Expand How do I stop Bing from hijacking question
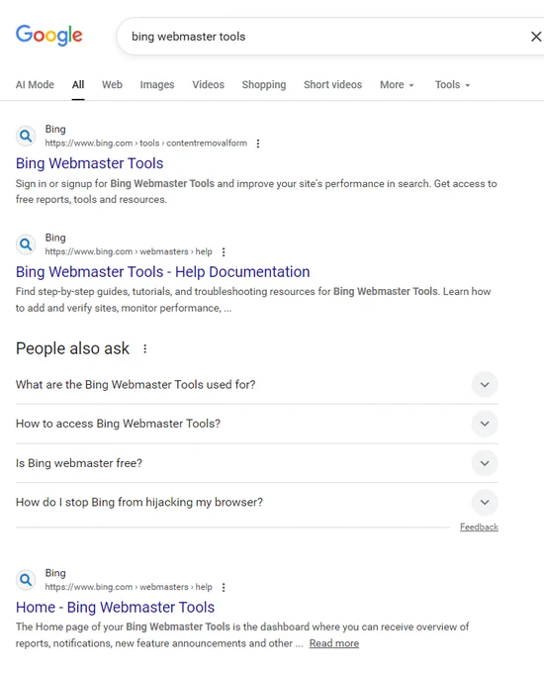Image resolution: width=544 pixels, height=673 pixels. tap(485, 502)
